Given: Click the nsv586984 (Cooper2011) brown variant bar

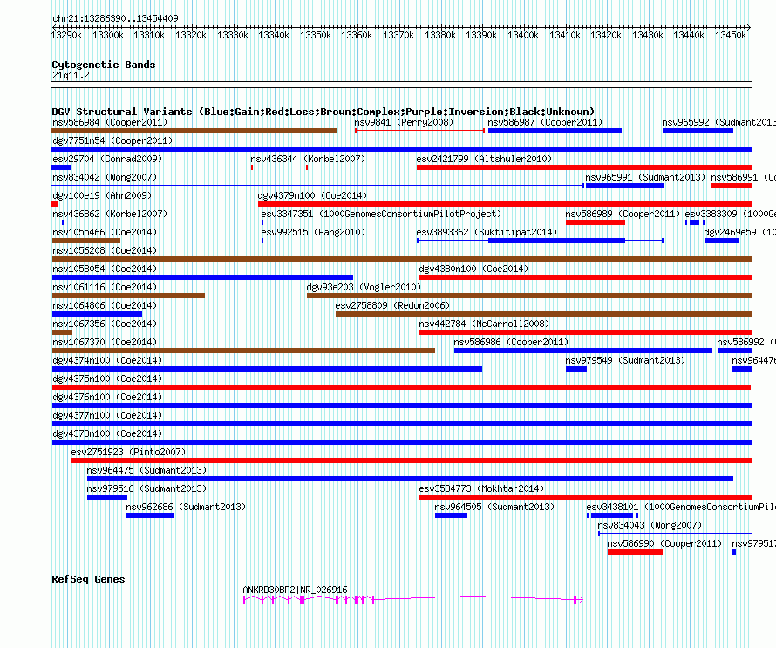Looking at the screenshot, I should pyautogui.click(x=194, y=131).
